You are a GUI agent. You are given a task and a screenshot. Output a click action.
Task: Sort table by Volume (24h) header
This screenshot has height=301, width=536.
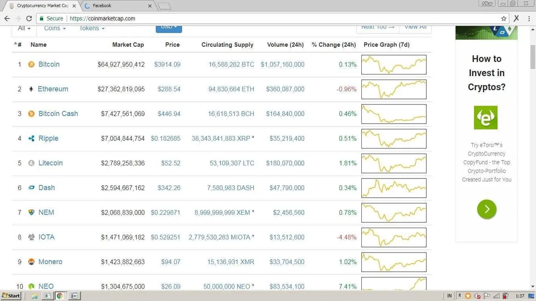pos(285,45)
